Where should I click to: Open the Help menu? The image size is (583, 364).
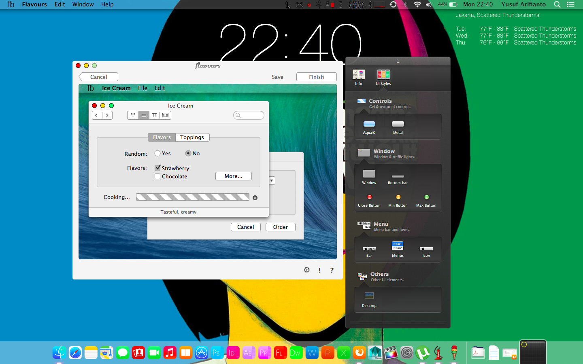click(107, 4)
